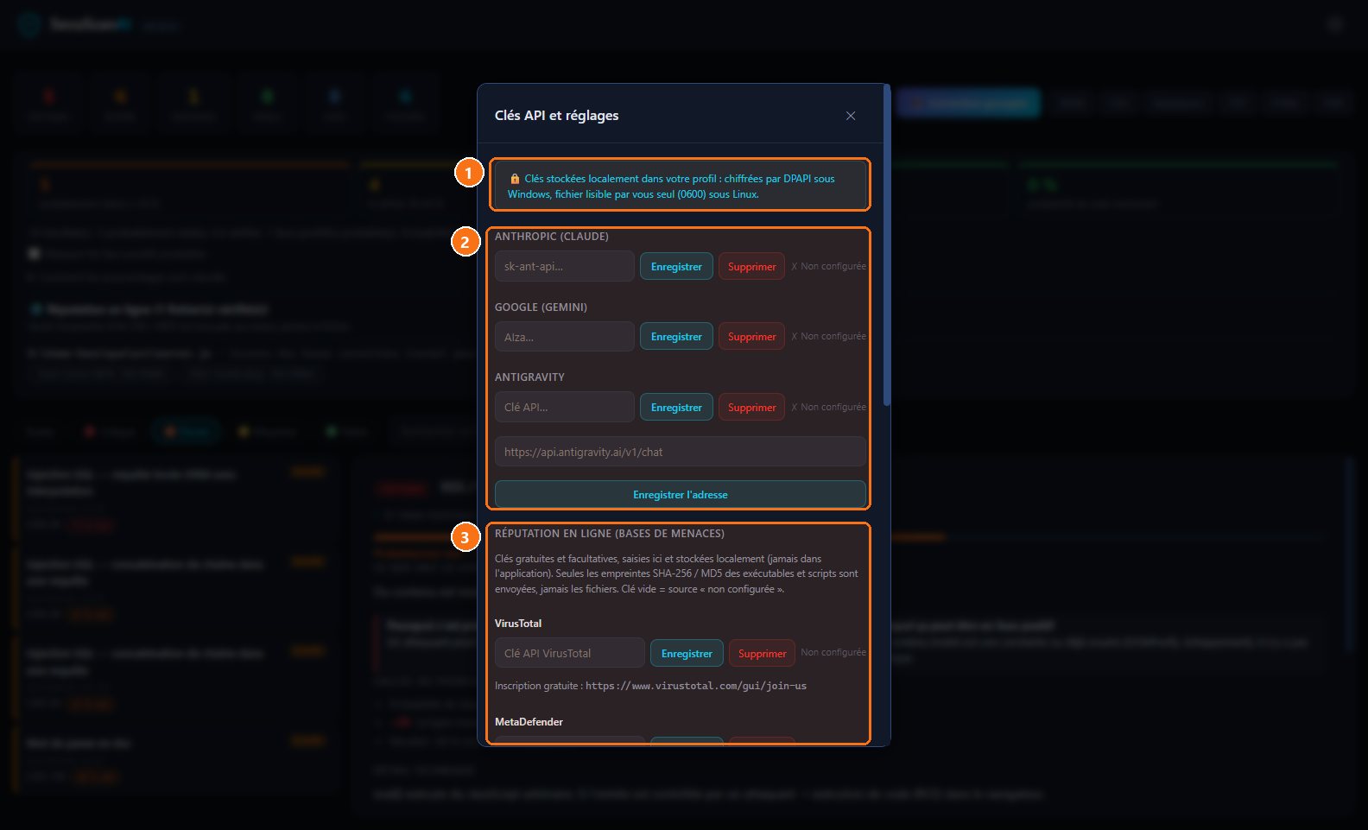Click the dialog's vertical scrollbar

point(887,245)
